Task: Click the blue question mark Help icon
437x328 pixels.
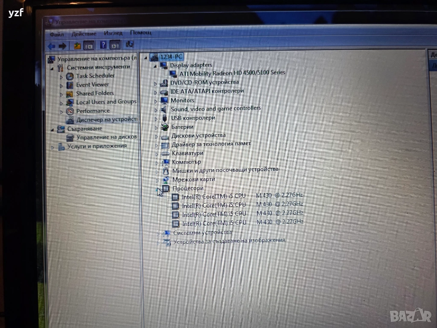Action: (x=103, y=45)
